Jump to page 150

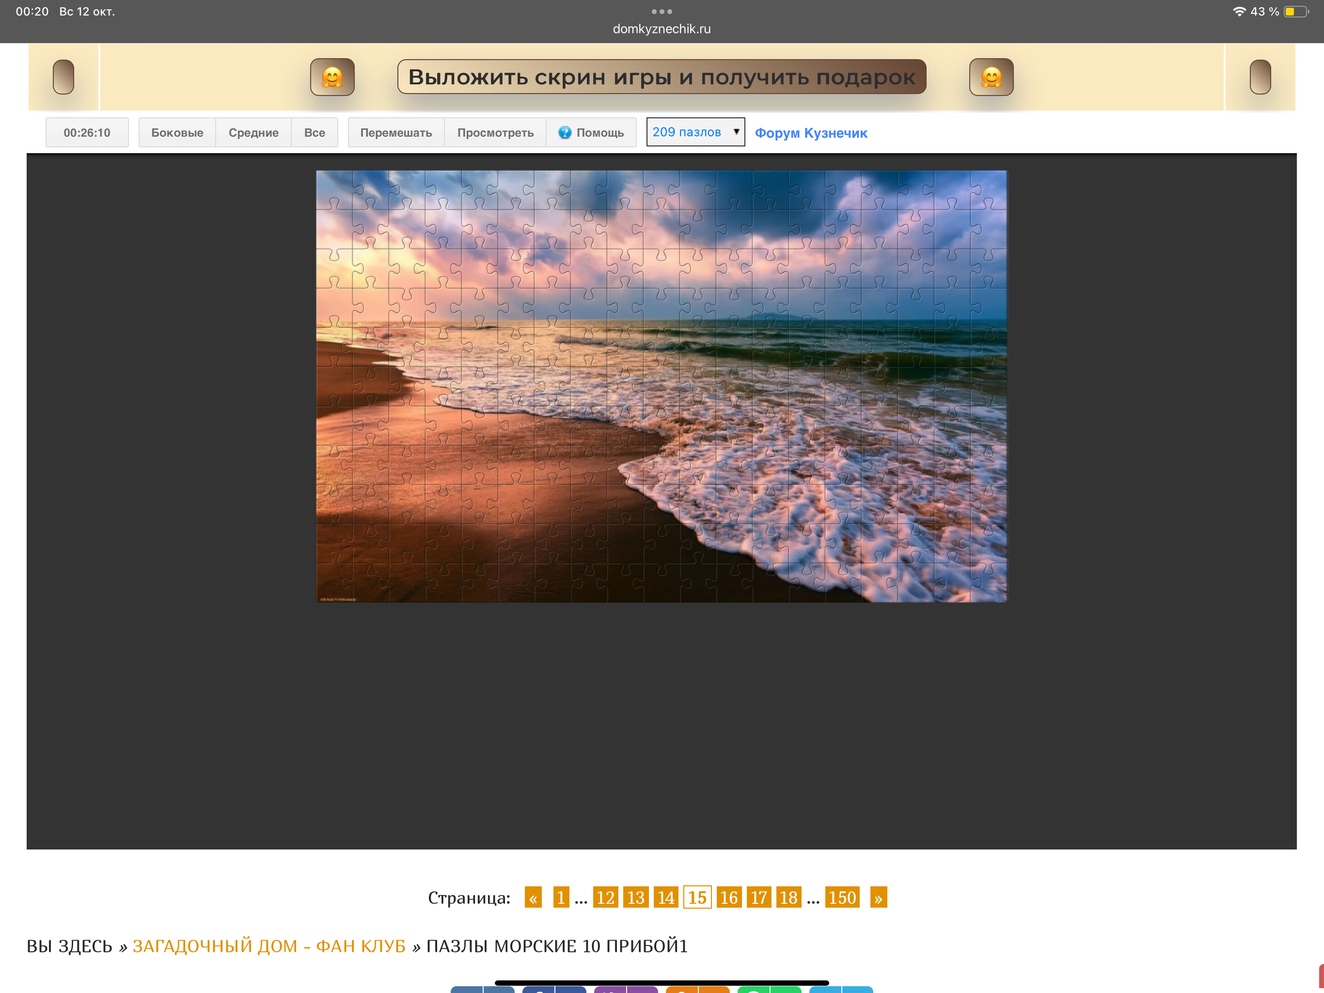(842, 897)
